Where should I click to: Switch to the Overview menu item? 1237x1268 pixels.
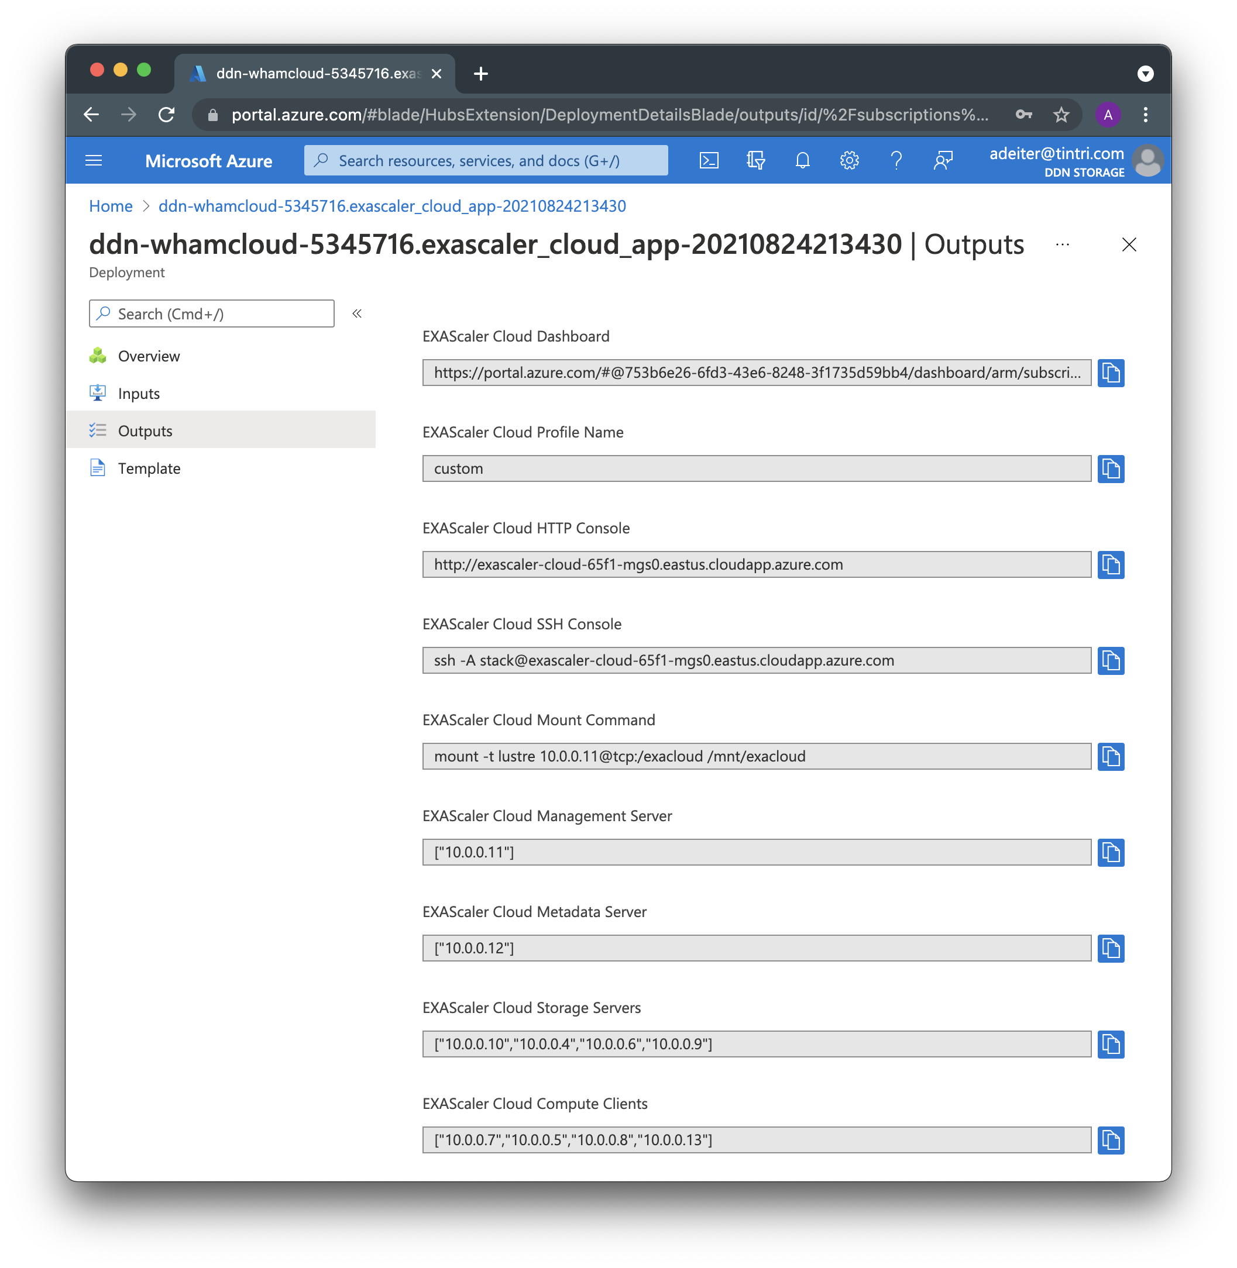tap(149, 356)
